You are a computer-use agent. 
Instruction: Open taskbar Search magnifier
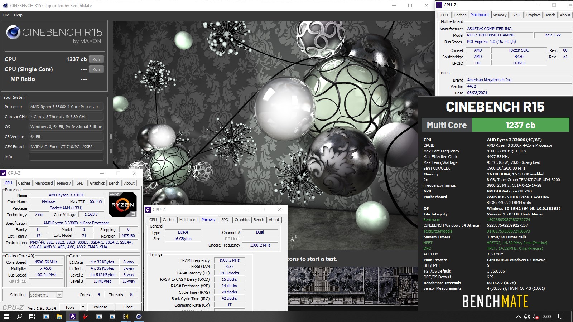coord(19,317)
